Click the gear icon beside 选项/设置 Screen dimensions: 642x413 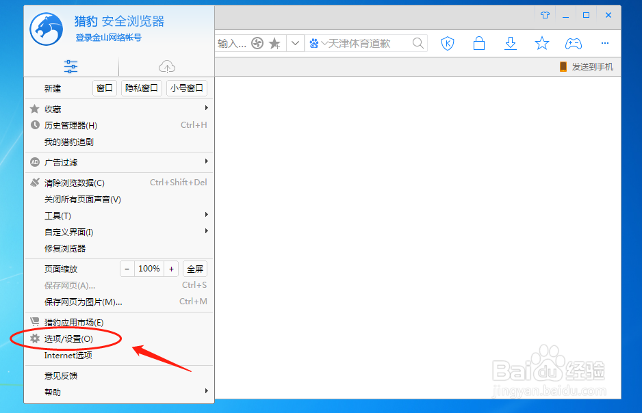click(x=35, y=338)
